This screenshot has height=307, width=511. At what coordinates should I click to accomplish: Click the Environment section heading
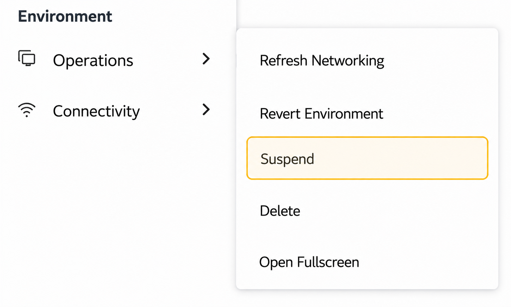click(65, 16)
